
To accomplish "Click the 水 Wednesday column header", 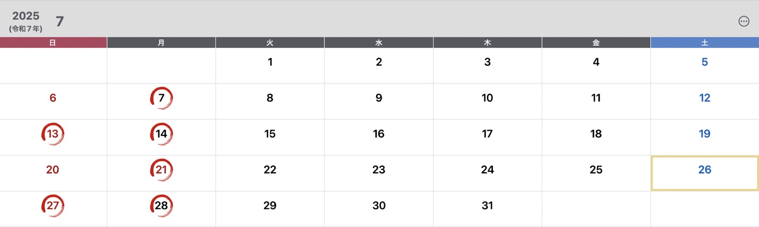I will point(379,43).
